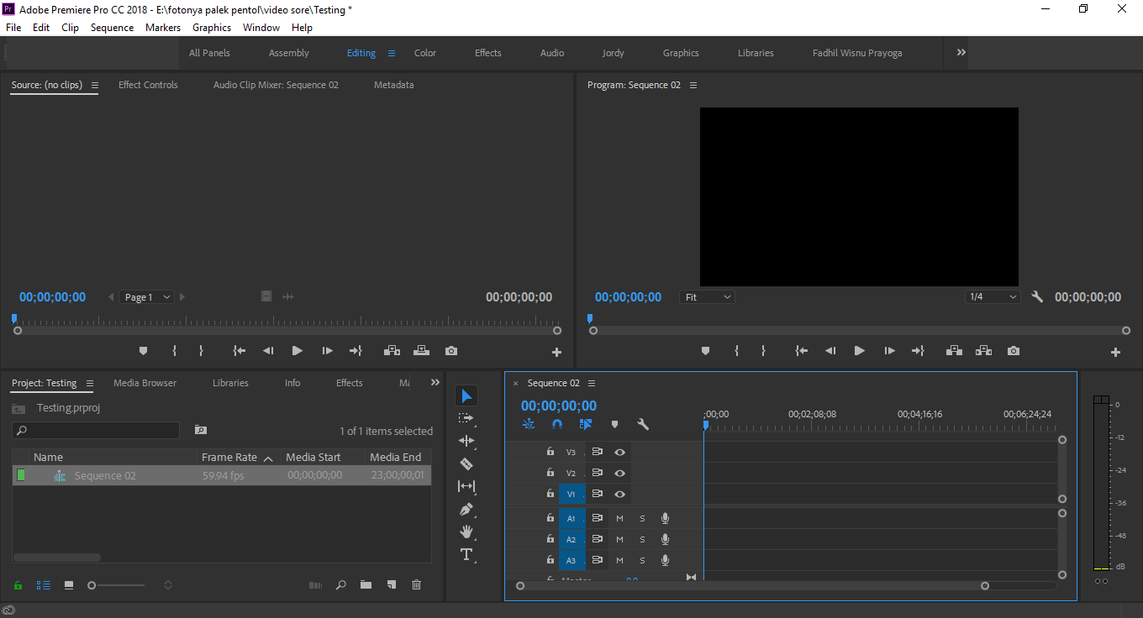Open the Program monitor button editor plus
Viewport: 1143px width, 618px height.
[1115, 353]
